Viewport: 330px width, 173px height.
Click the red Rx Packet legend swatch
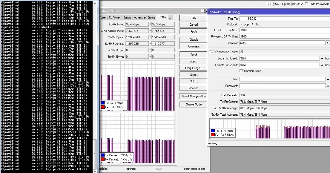click(x=103, y=159)
